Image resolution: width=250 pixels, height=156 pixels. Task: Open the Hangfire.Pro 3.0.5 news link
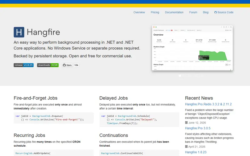coord(198,128)
